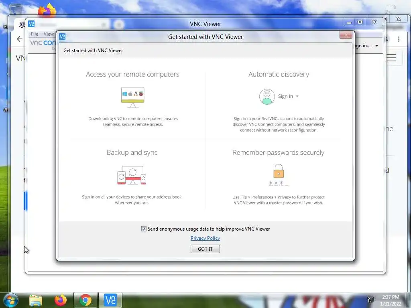Minimize the VNC Viewer window
Screen dimensions: 411x308
pos(349,22)
